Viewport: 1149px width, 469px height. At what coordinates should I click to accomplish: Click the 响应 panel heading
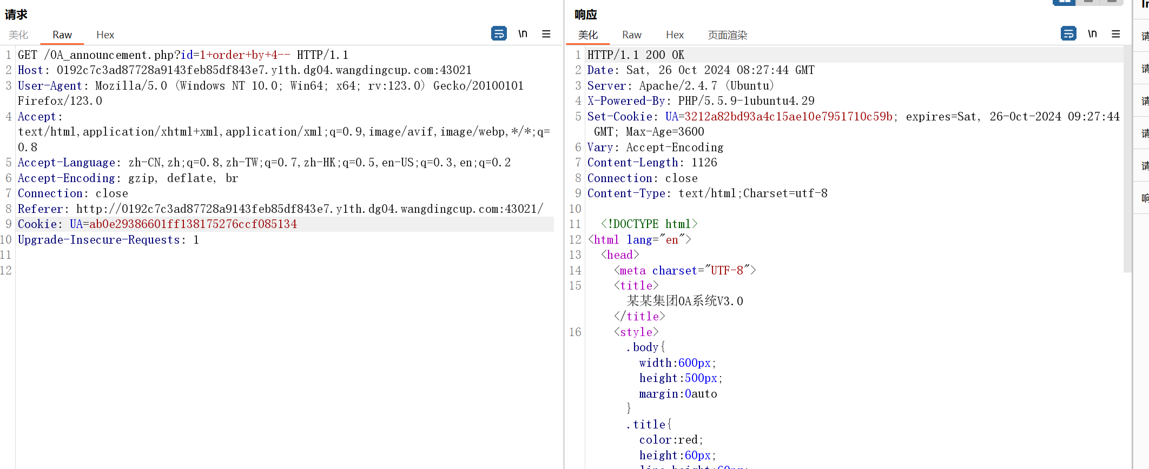(586, 15)
